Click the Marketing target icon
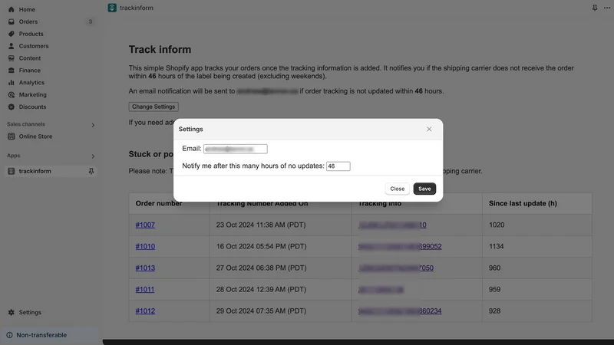The width and height of the screenshot is (614, 345). (x=12, y=94)
